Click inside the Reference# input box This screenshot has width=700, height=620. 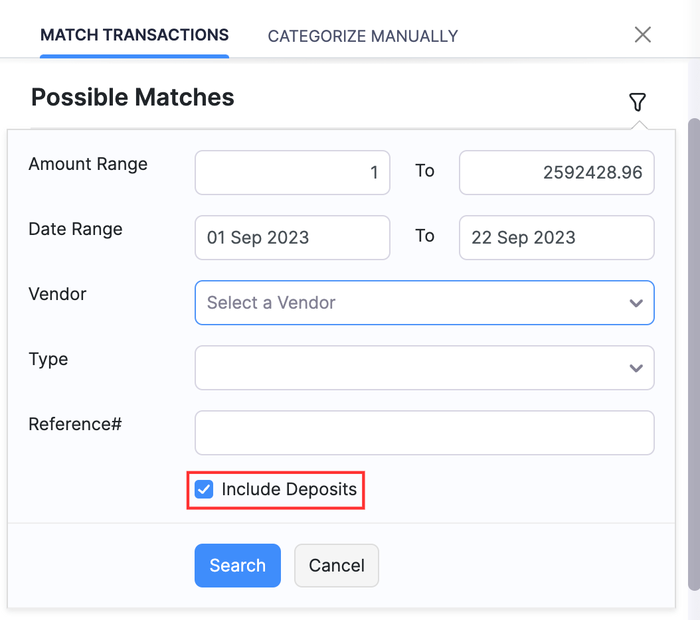[424, 433]
